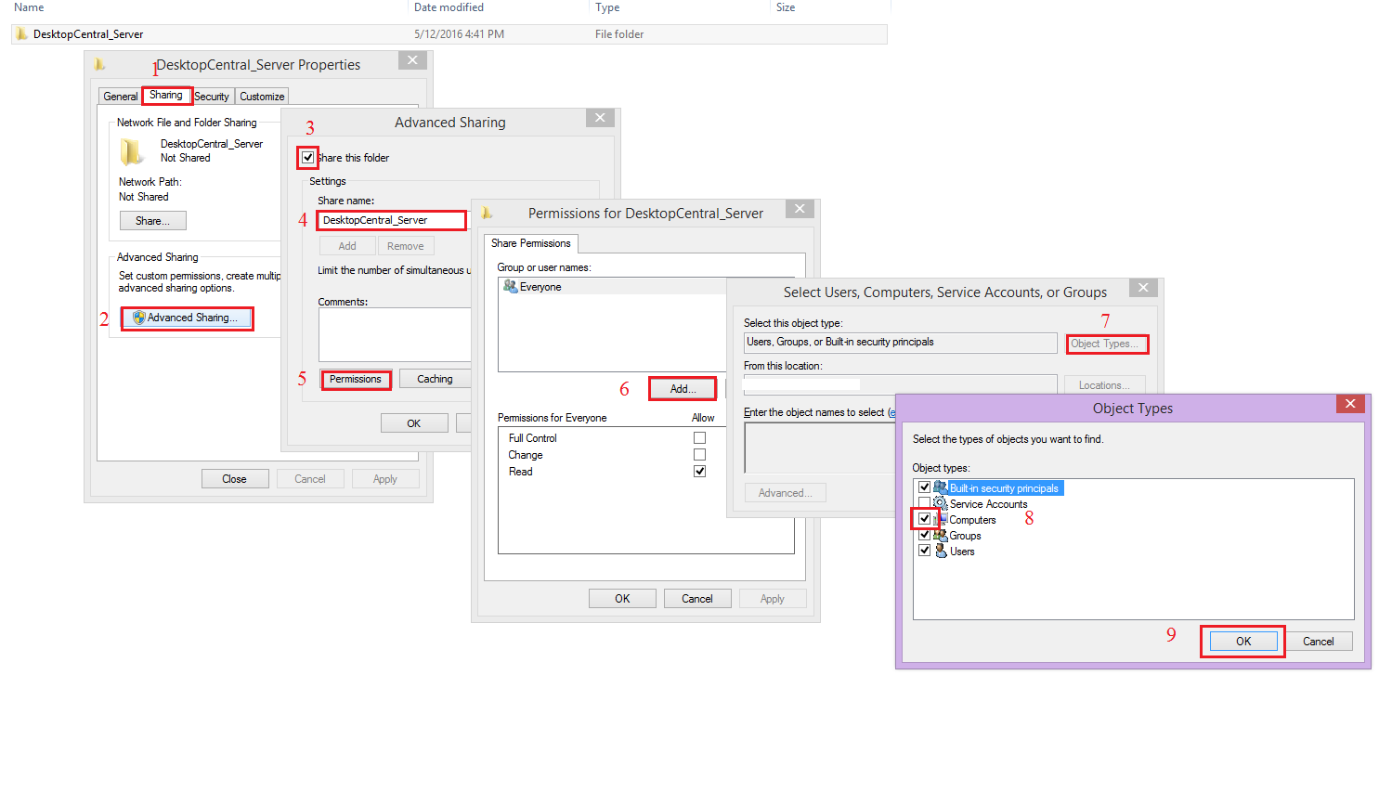The width and height of the screenshot is (1392, 792).
Task: Click the DesktopCentral_Server folder icon in file list
Action: [21, 34]
